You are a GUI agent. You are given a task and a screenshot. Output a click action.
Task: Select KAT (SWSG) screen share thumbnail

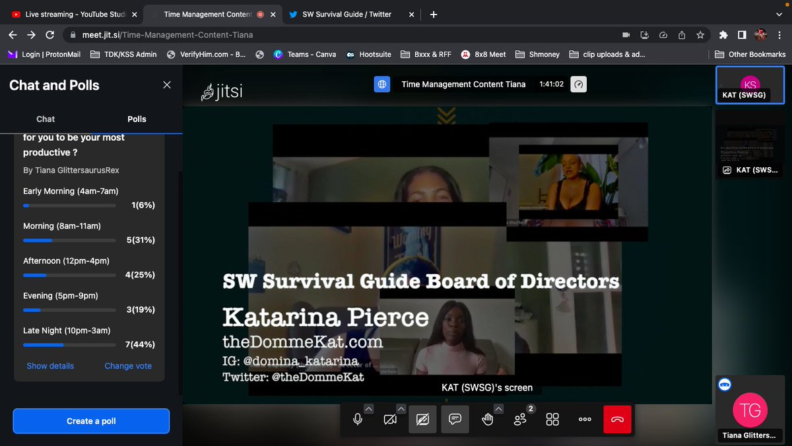750,143
